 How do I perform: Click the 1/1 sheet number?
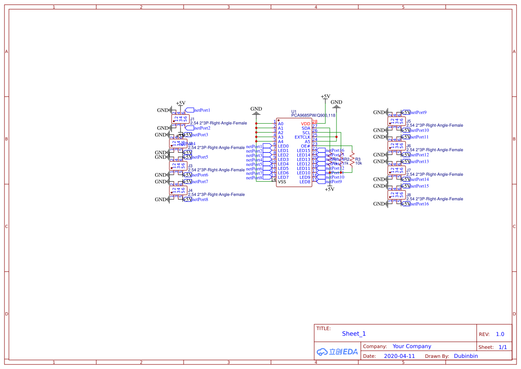tap(503, 348)
